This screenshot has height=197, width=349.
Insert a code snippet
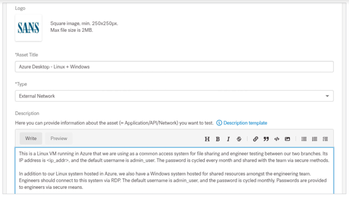point(277,139)
